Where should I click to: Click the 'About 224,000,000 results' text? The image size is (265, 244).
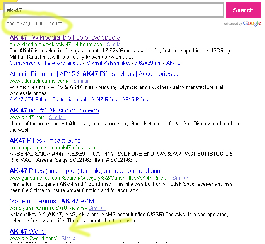34,24
